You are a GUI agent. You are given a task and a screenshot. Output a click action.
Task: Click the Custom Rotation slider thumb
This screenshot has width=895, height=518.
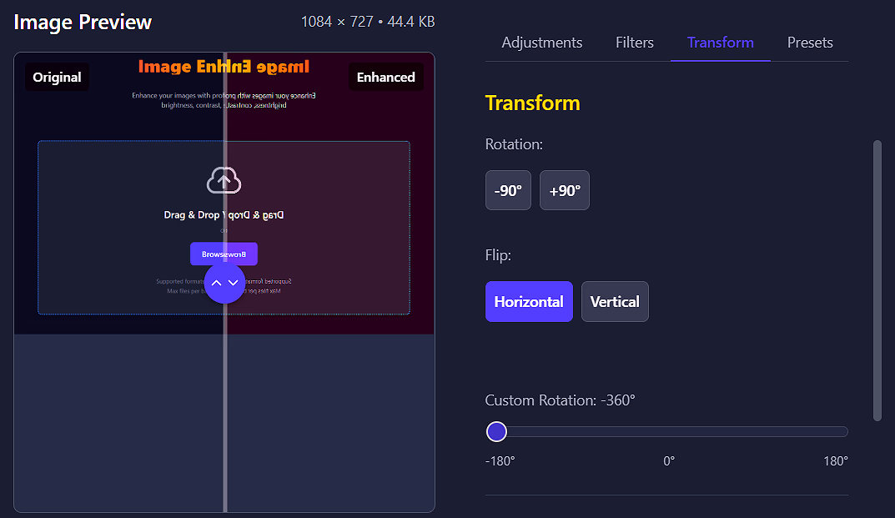click(496, 431)
